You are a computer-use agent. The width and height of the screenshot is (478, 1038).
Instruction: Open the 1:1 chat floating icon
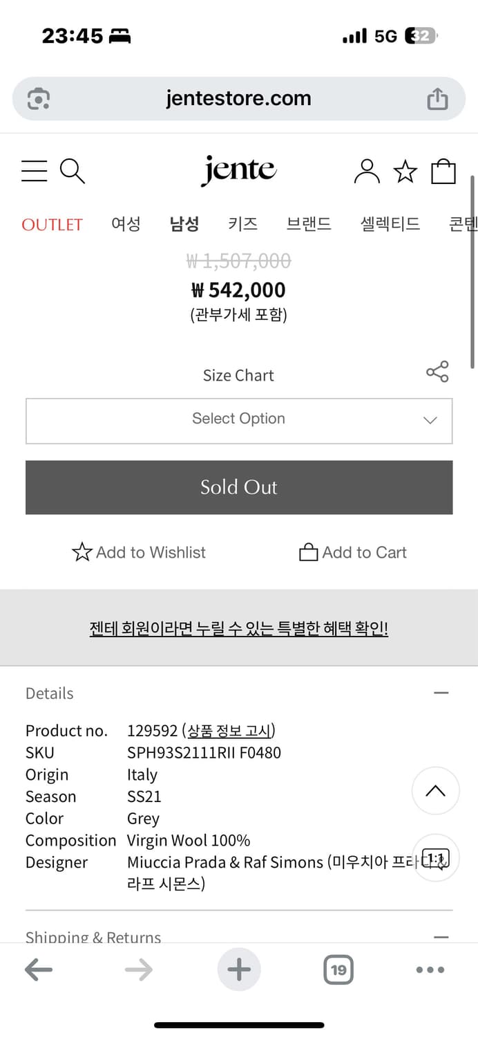tap(435, 858)
